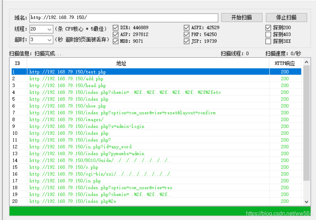The height and width of the screenshot is (220, 316).
Task: Focus the 域名 URL input field
Action: [x=124, y=18]
